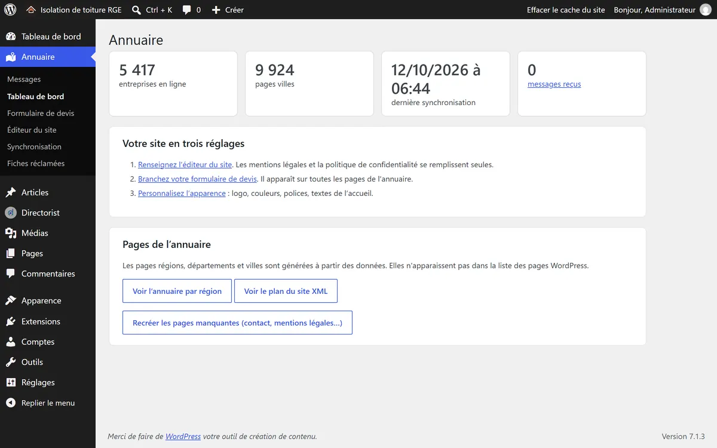This screenshot has width=717, height=448.
Task: Click the Outils wrench icon
Action: tap(11, 362)
